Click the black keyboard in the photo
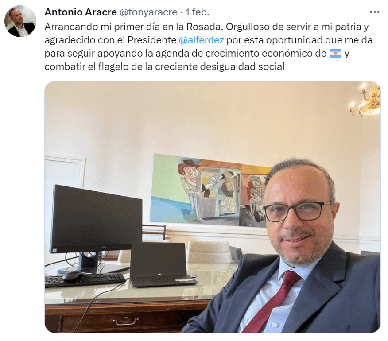The height and width of the screenshot is (341, 388). (x=85, y=280)
